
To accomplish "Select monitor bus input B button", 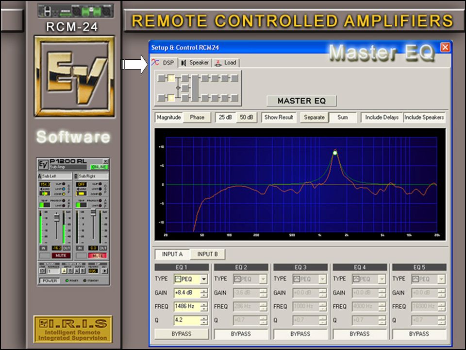I will tap(70, 271).
